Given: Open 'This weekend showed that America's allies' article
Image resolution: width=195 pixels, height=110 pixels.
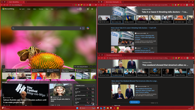Looking at the screenshot, I should point(145,90).
